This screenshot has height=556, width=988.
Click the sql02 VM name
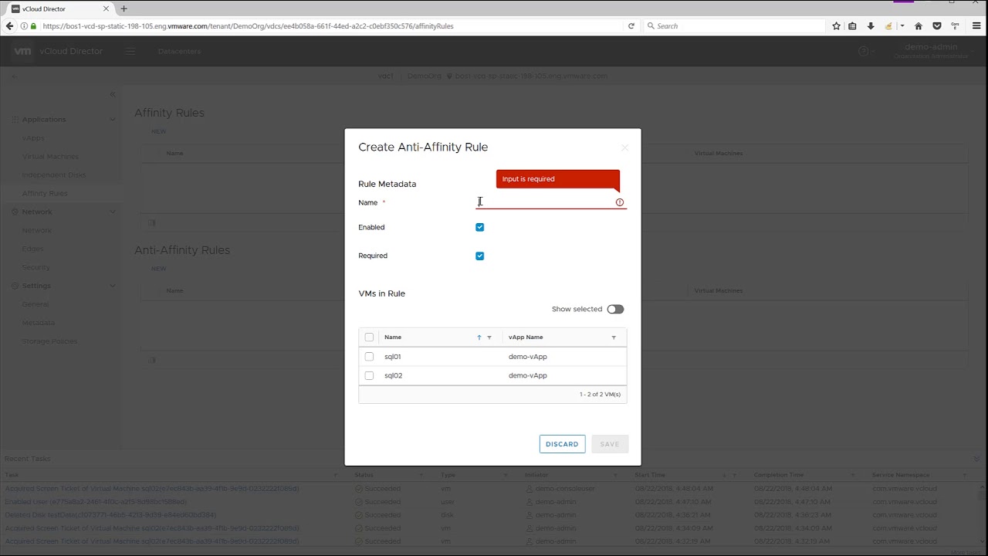click(393, 375)
